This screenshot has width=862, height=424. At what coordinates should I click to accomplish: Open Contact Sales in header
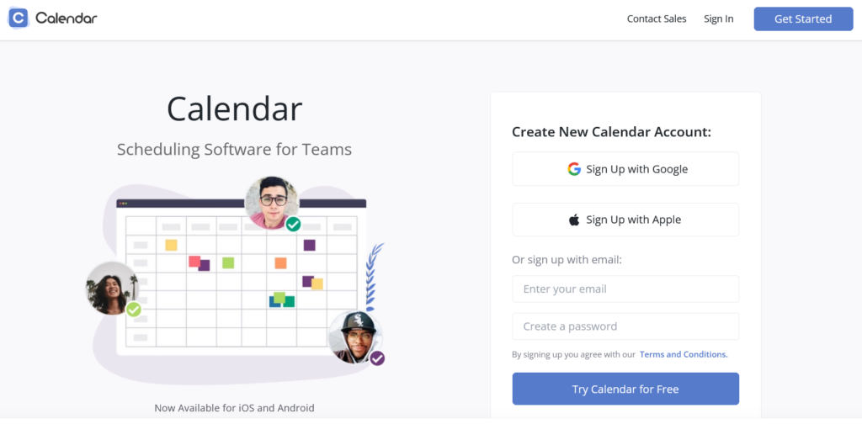[657, 19]
